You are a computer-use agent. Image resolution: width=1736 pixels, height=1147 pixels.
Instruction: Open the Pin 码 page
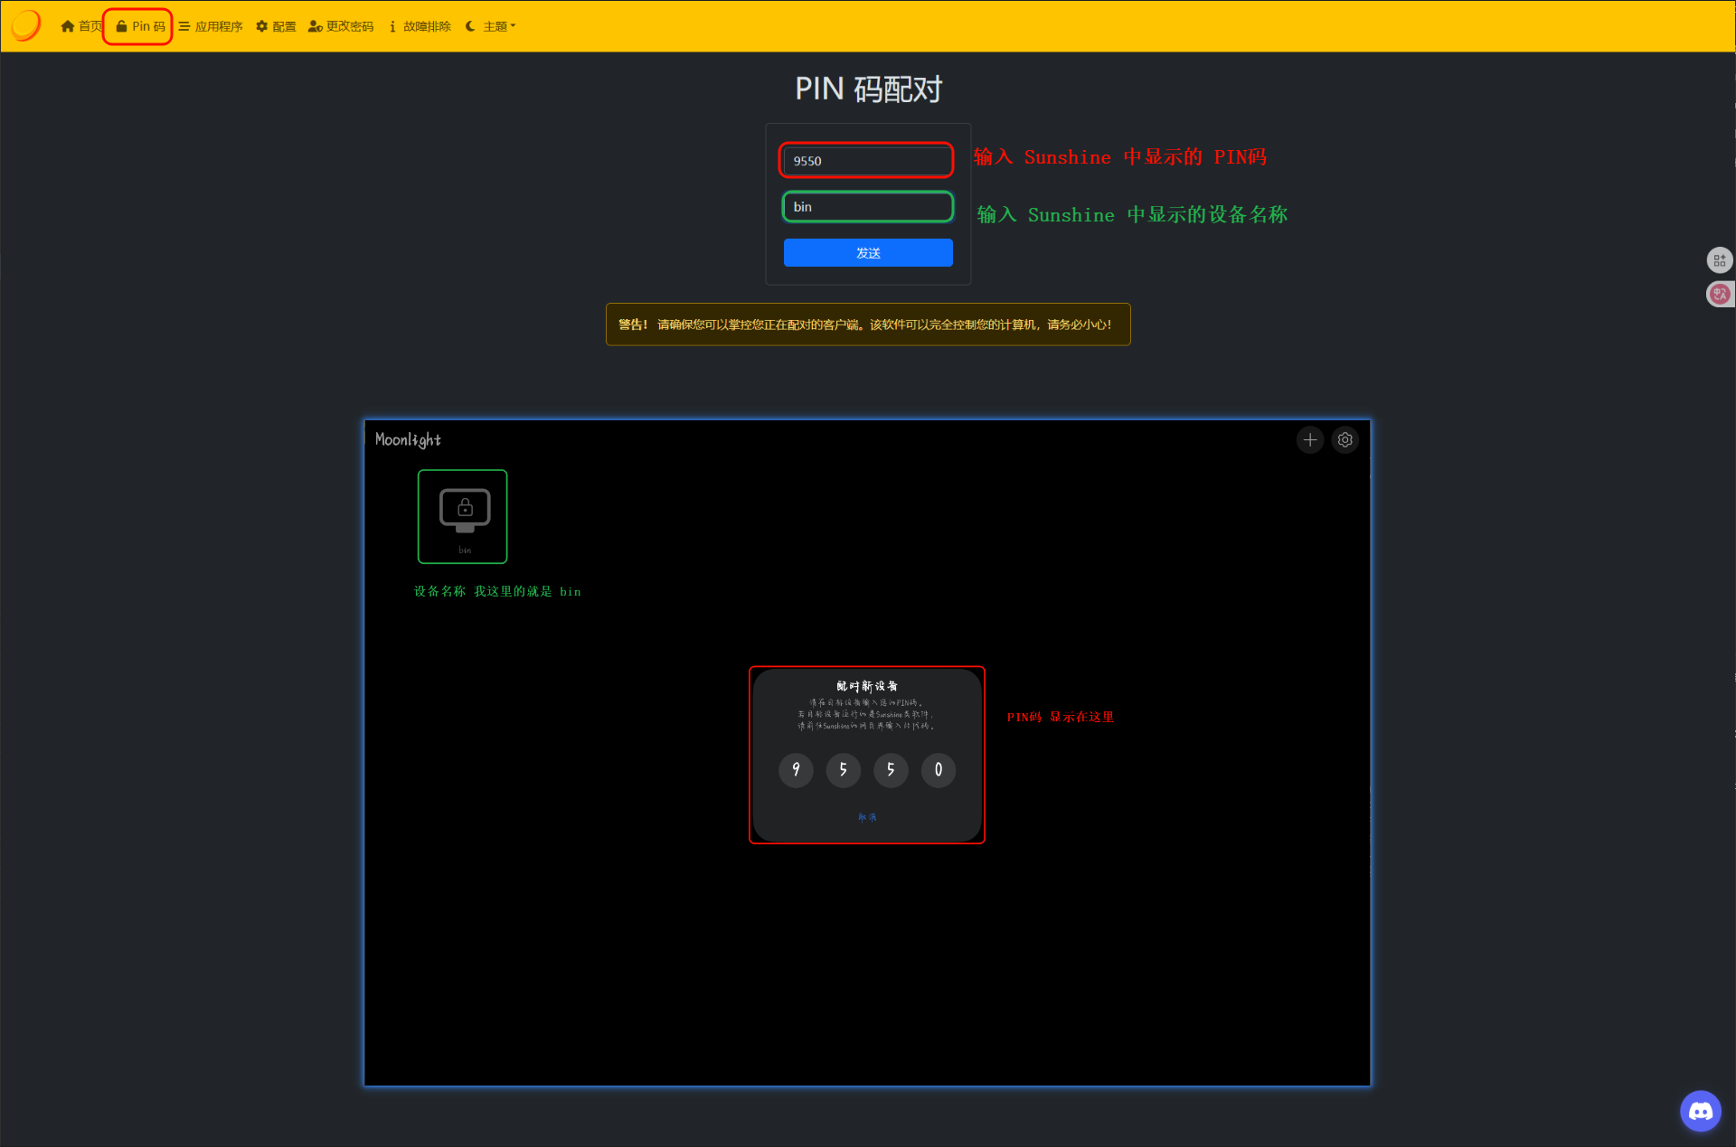pyautogui.click(x=140, y=26)
